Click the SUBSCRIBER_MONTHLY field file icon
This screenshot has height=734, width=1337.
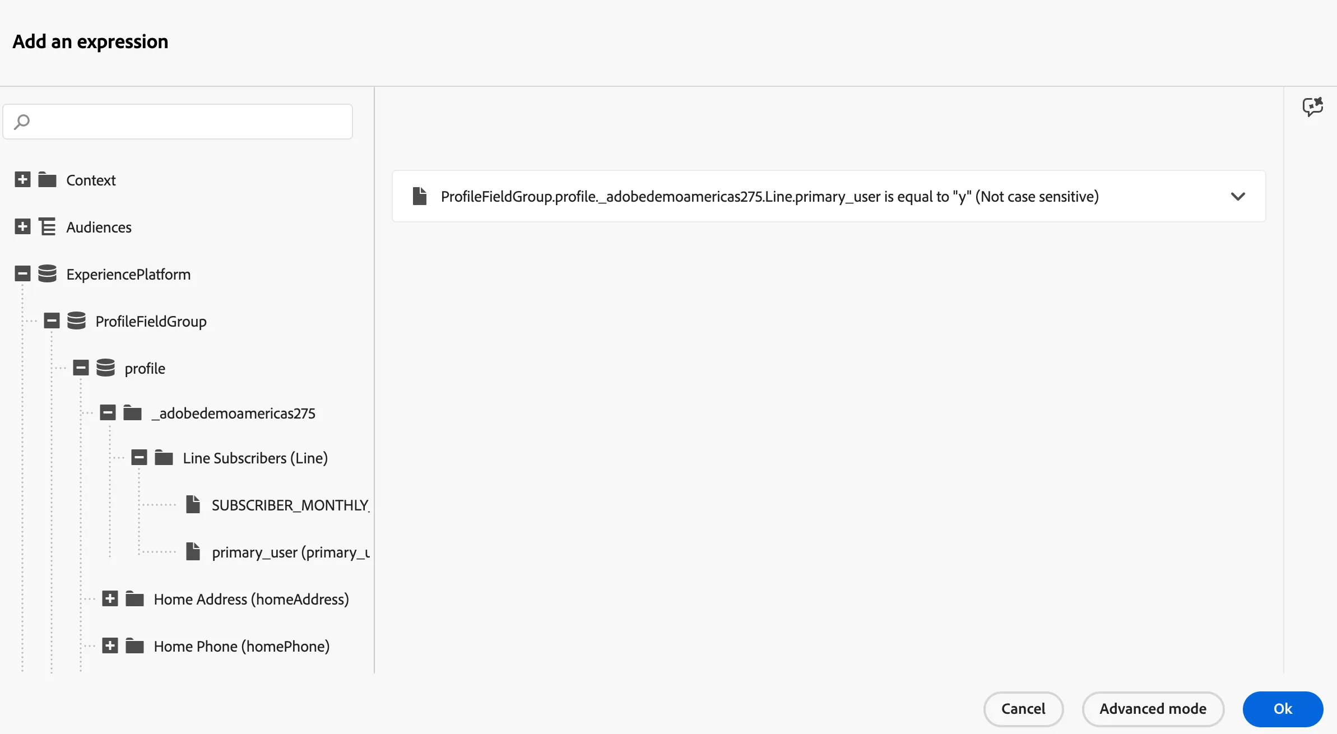pyautogui.click(x=193, y=504)
